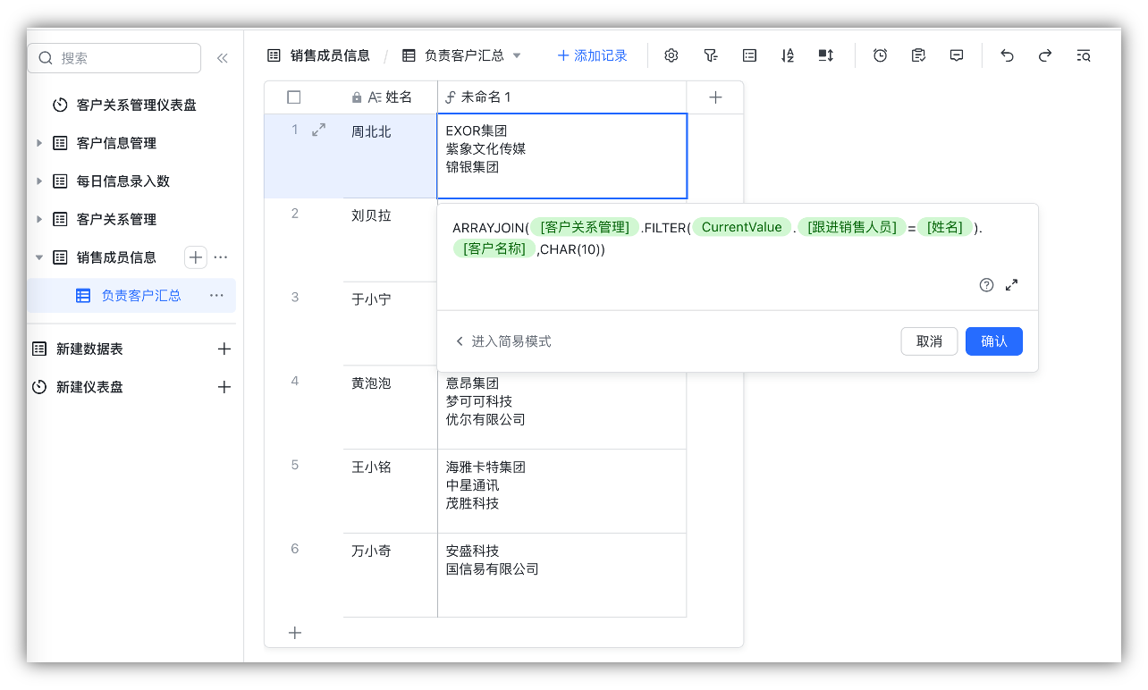Open the reminder alarm clock icon

(880, 55)
